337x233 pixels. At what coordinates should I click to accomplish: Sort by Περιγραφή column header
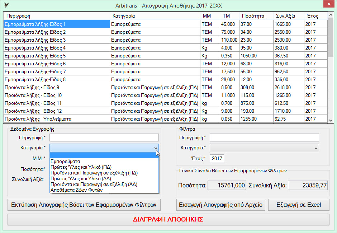point(57,16)
